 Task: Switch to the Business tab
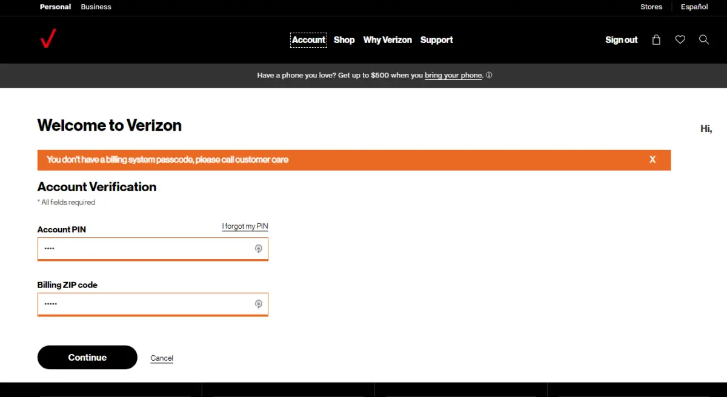click(x=96, y=7)
